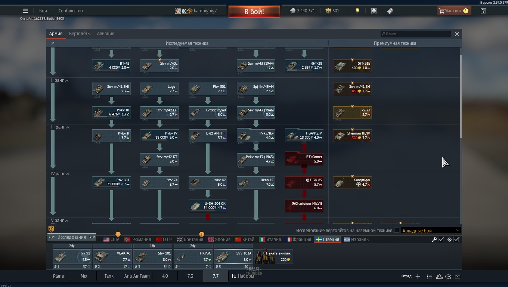Select crew slot Ikv 91
The height and width of the screenshot is (287, 508).
72,257
